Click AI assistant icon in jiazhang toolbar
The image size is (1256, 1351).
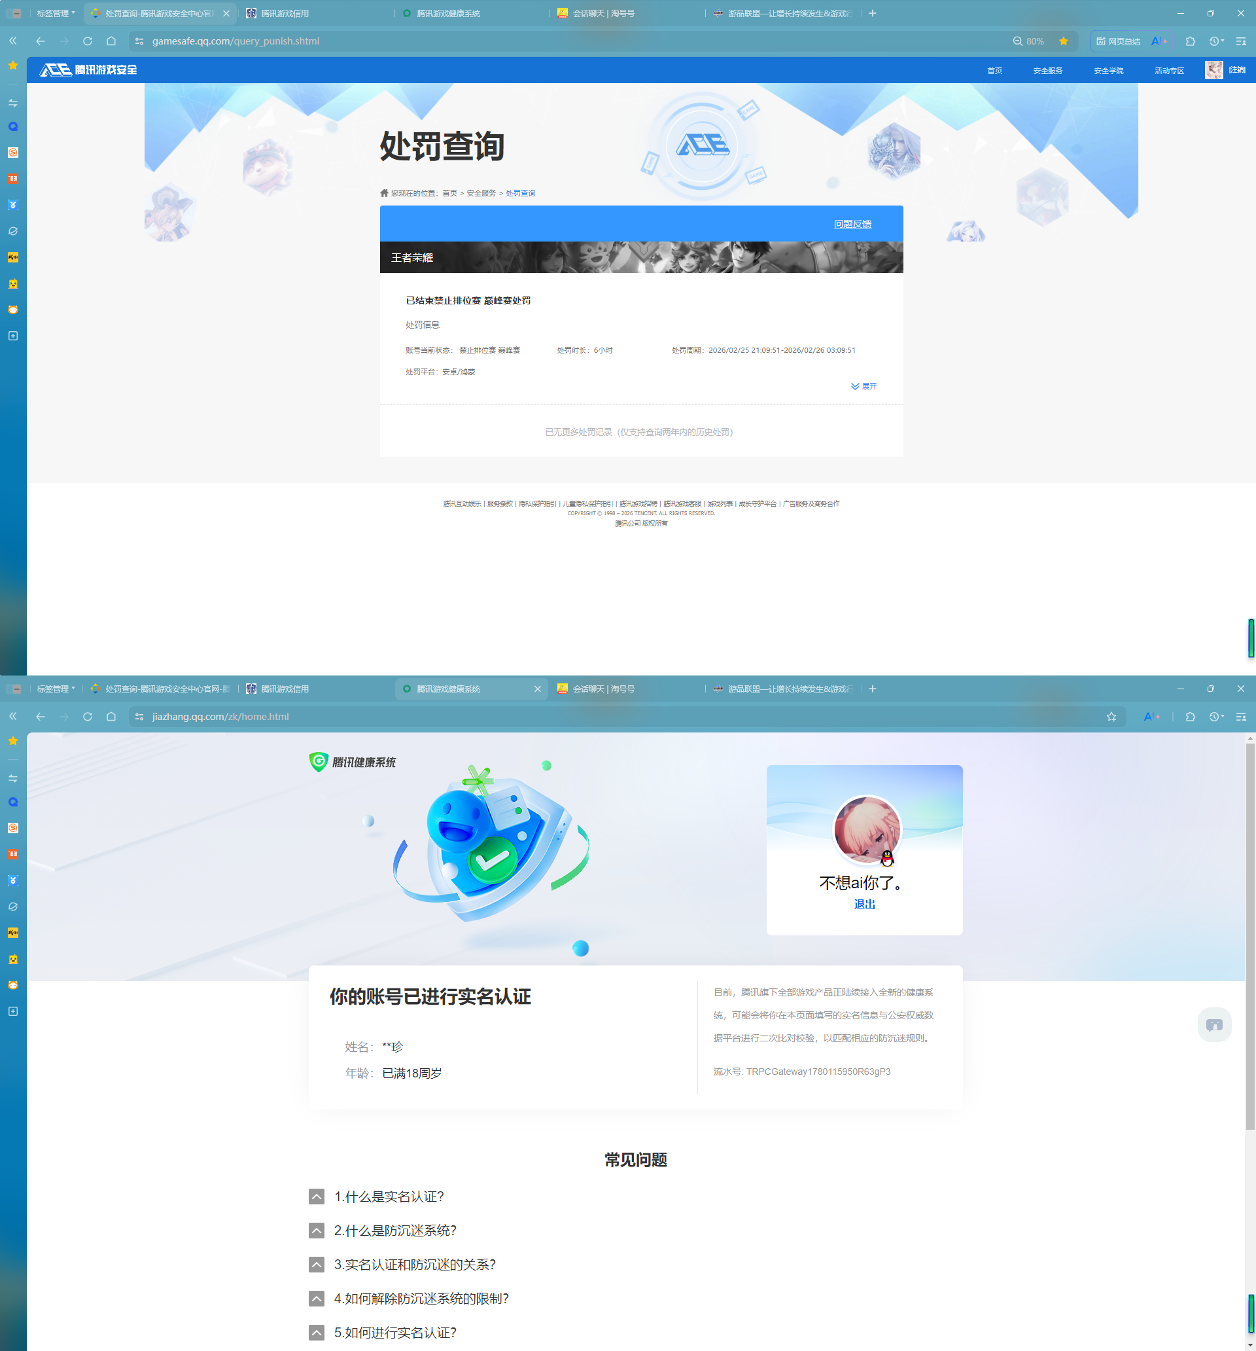coord(1152,716)
